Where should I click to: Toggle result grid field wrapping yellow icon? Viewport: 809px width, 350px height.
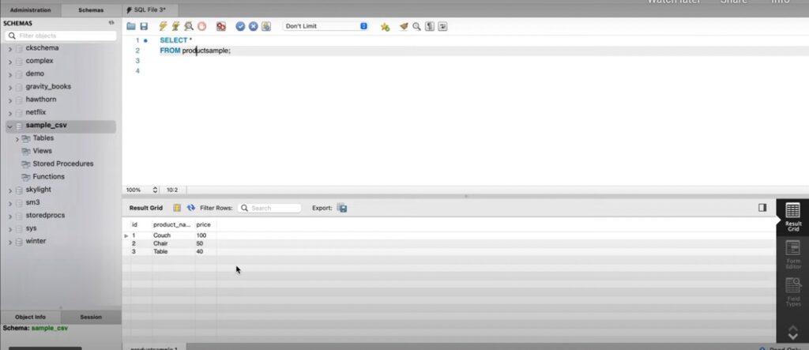click(x=177, y=208)
